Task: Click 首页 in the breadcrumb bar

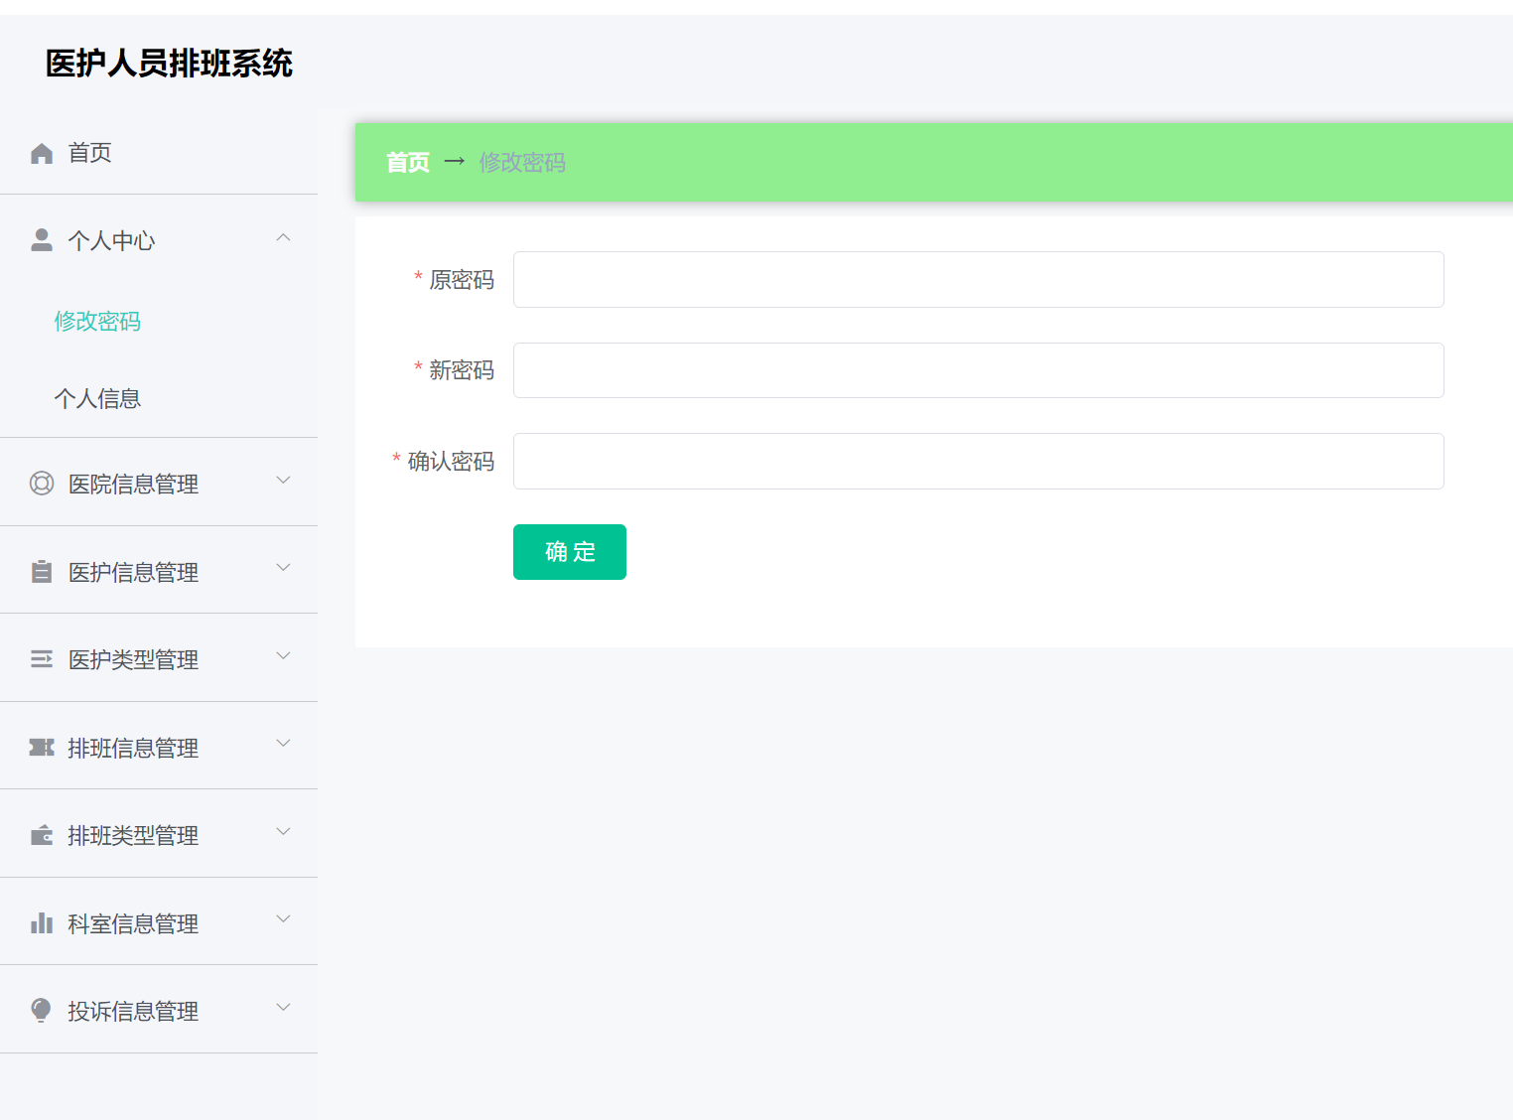Action: point(407,162)
